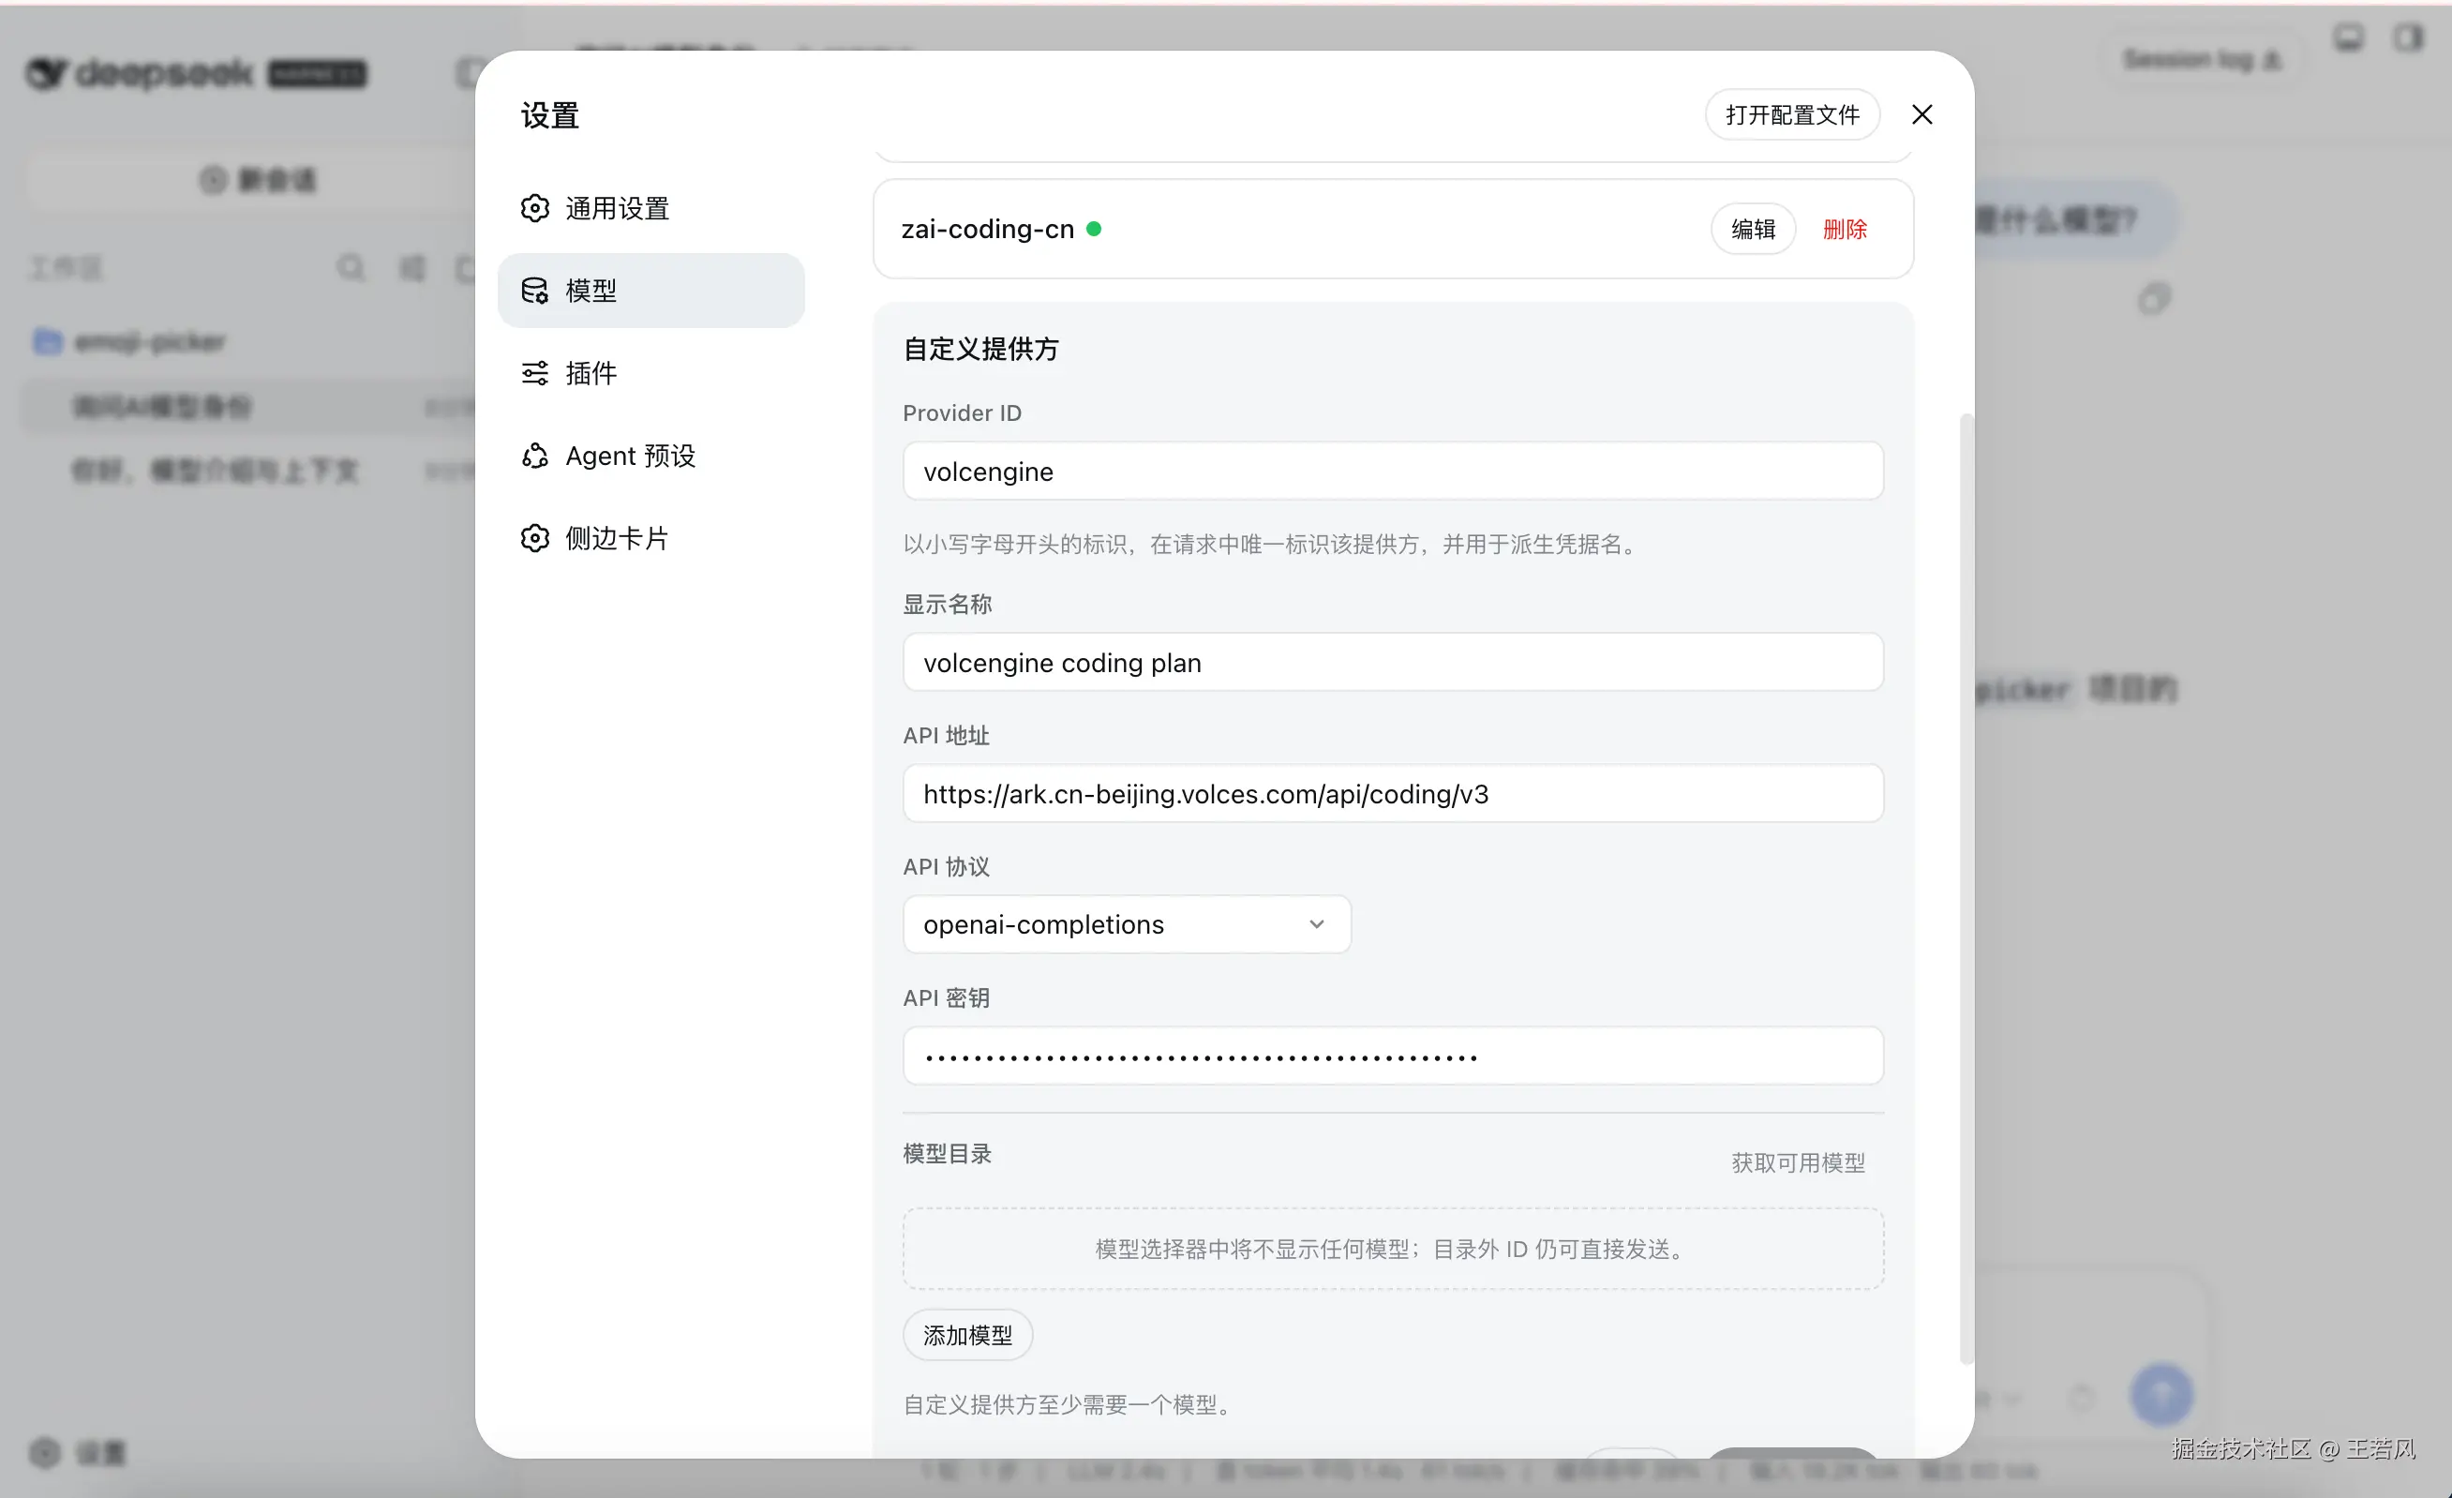Click 打开配置文件 button

pyautogui.click(x=1791, y=114)
